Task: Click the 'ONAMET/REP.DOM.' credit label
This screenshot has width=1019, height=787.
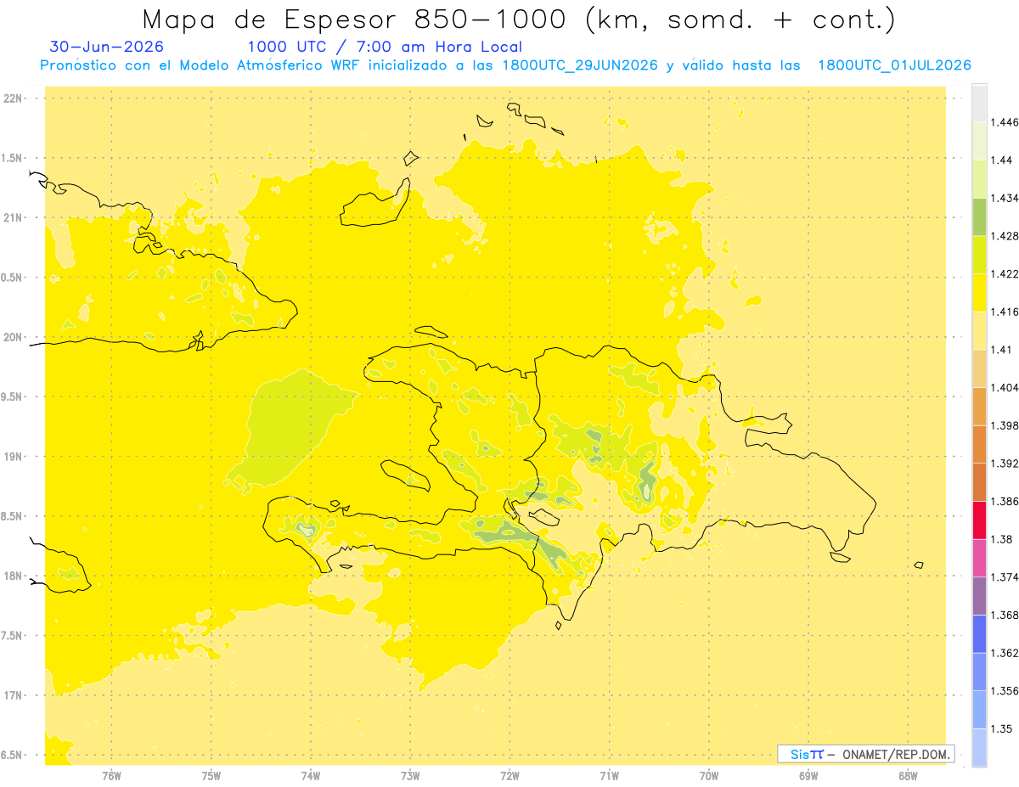Action: (897, 754)
